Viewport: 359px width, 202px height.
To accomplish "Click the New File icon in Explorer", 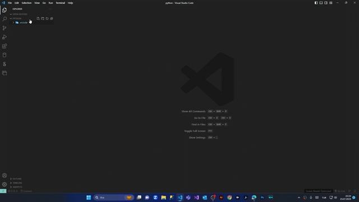I will (38, 19).
